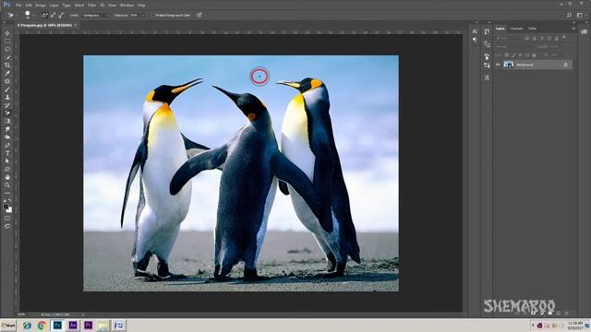The width and height of the screenshot is (591, 332).
Task: Toggle Sampling Once option in options bar
Action: tap(53, 15)
